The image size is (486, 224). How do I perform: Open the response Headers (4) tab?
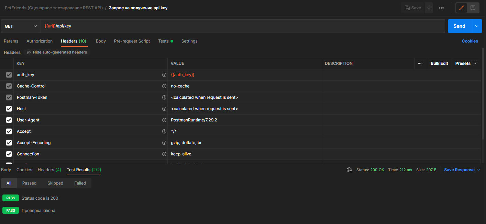pyautogui.click(x=49, y=170)
